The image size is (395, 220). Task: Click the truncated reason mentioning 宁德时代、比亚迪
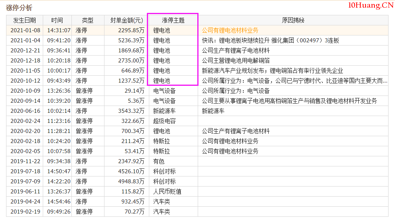(295, 81)
